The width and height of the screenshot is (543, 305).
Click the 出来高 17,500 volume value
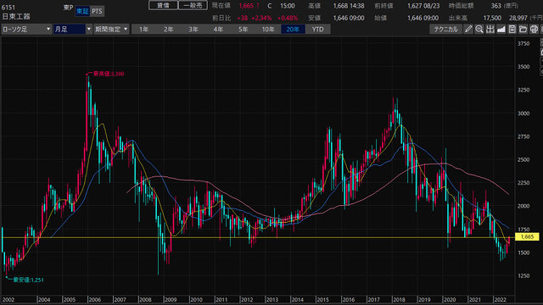492,18
